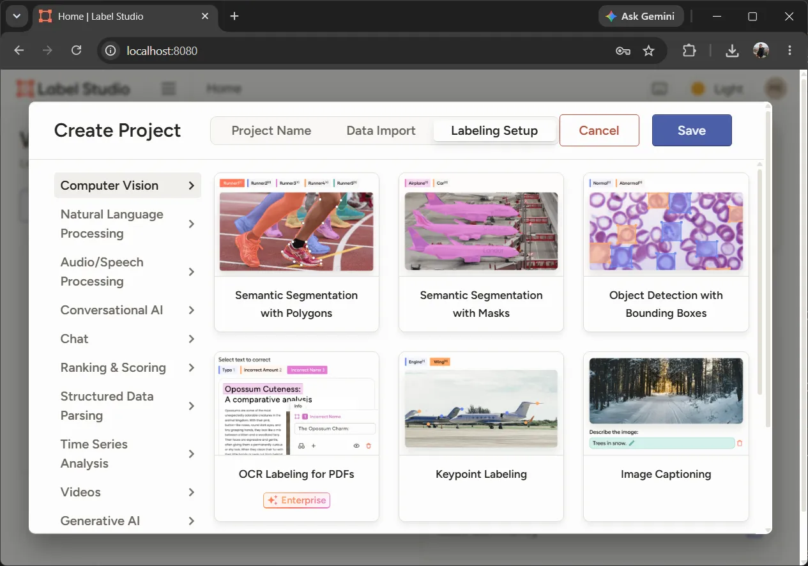The image size is (808, 566).
Task: Open the Chrome three-dot menu
Action: (x=790, y=50)
